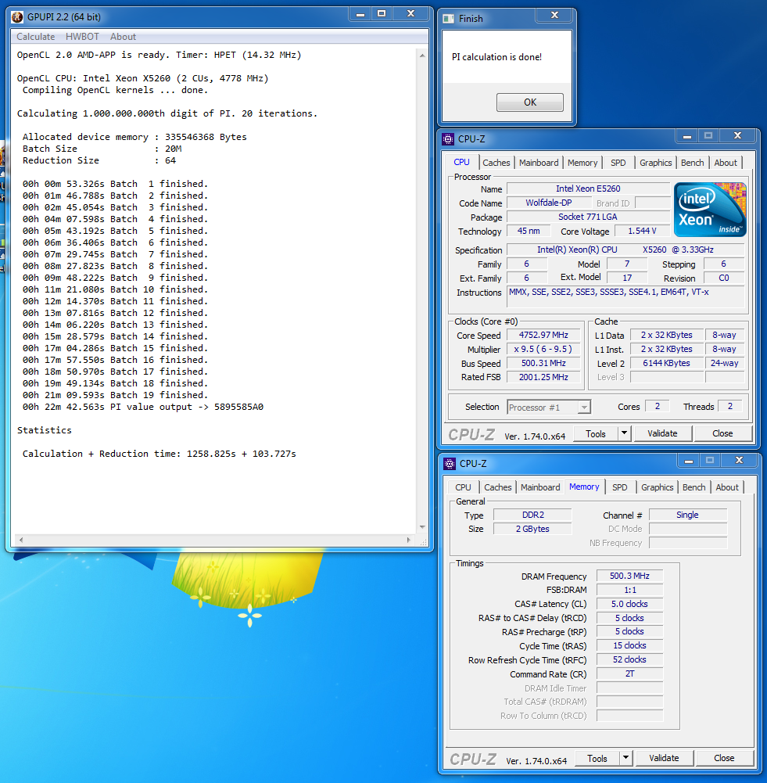Select CPU tab in lower CPU-Z window

[463, 487]
